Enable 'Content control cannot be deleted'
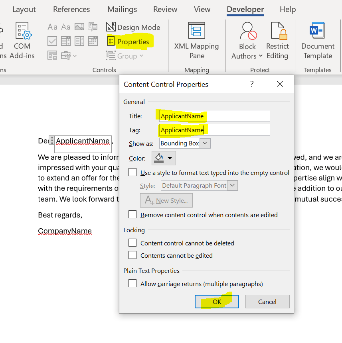 pos(132,243)
